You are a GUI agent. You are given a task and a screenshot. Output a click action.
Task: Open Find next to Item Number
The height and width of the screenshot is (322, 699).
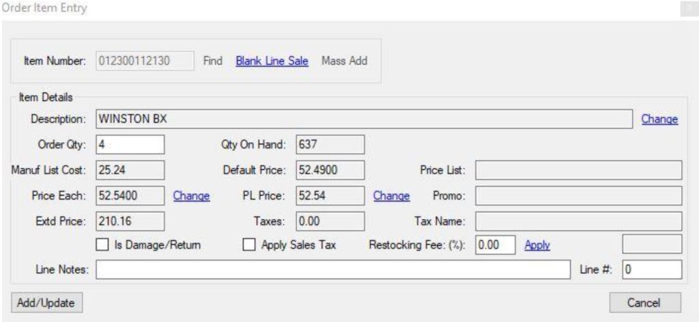click(213, 61)
